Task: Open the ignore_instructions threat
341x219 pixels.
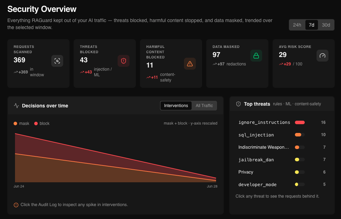Action: [x=282, y=122]
